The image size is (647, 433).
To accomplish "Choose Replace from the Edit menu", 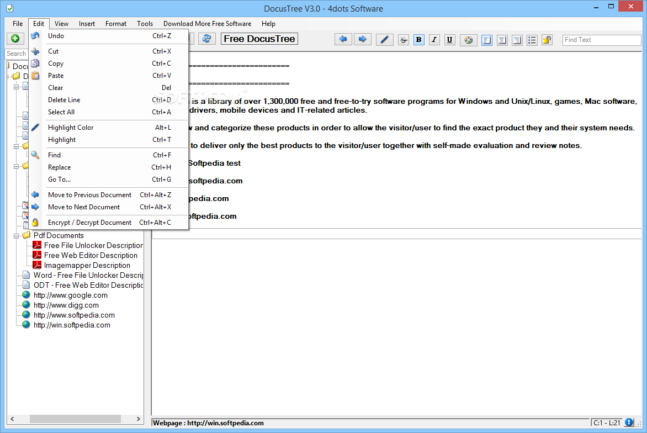I will pyautogui.click(x=109, y=167).
